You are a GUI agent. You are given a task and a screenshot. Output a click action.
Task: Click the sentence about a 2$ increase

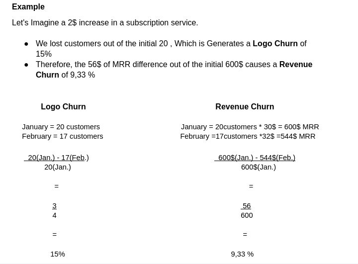click(105, 23)
